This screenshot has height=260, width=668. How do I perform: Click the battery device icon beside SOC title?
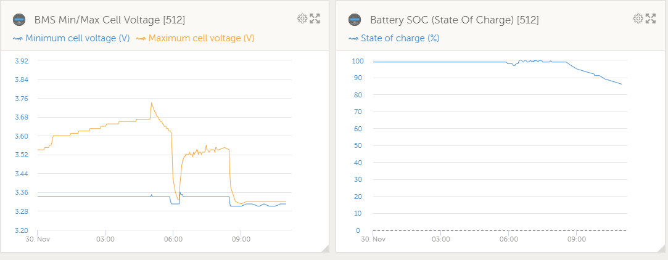[x=355, y=20]
